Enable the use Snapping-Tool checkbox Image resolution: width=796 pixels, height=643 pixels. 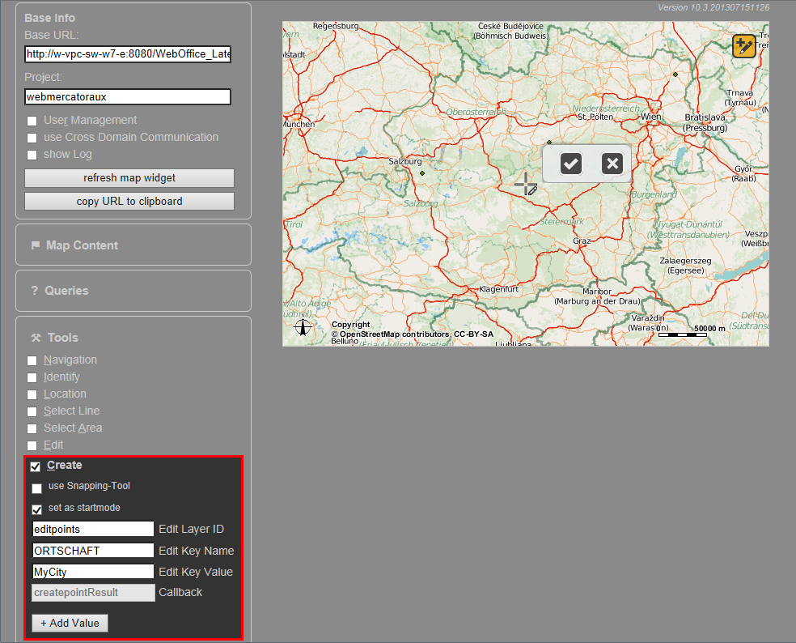click(36, 488)
